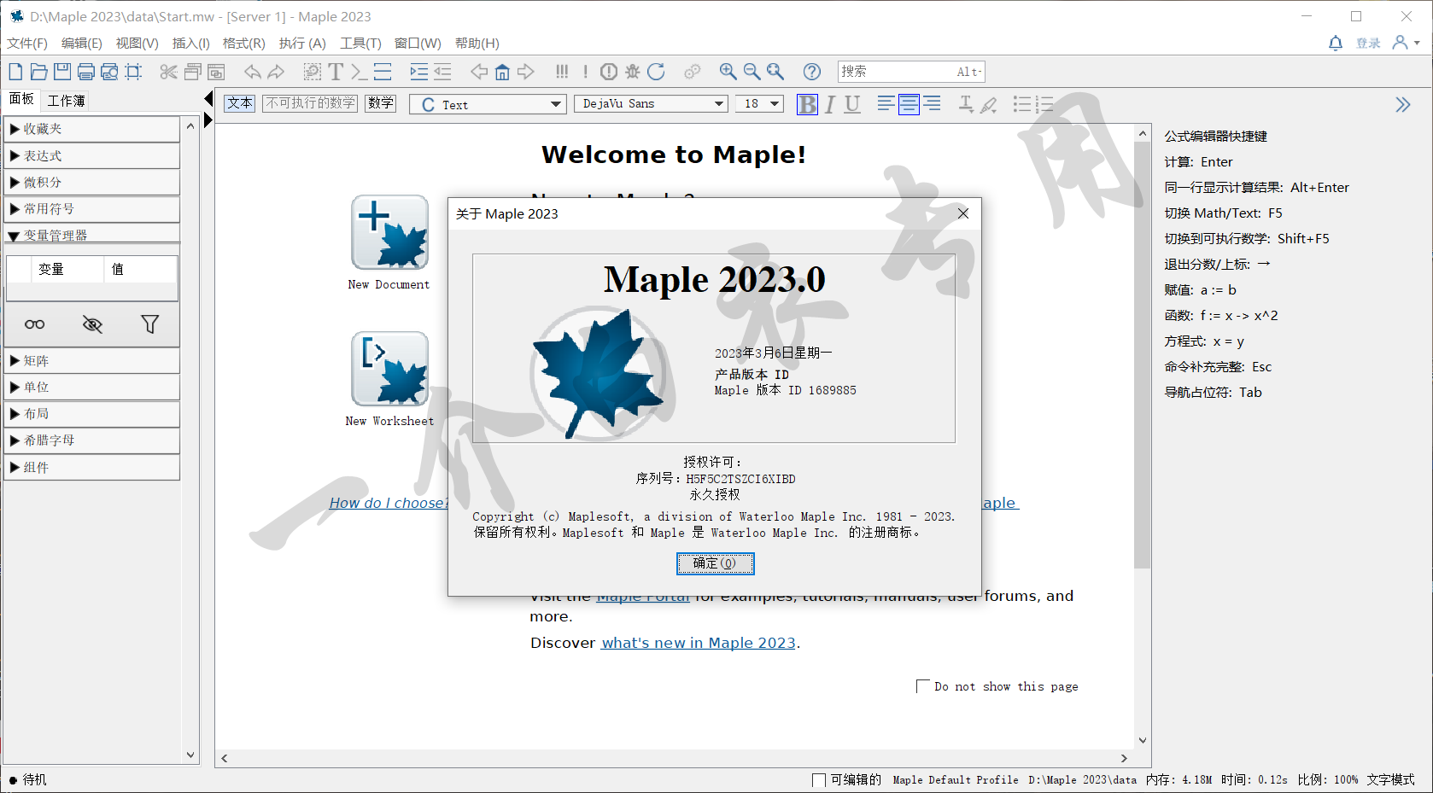Toggle Italic text formatting
This screenshot has height=793, width=1433.
[x=829, y=104]
